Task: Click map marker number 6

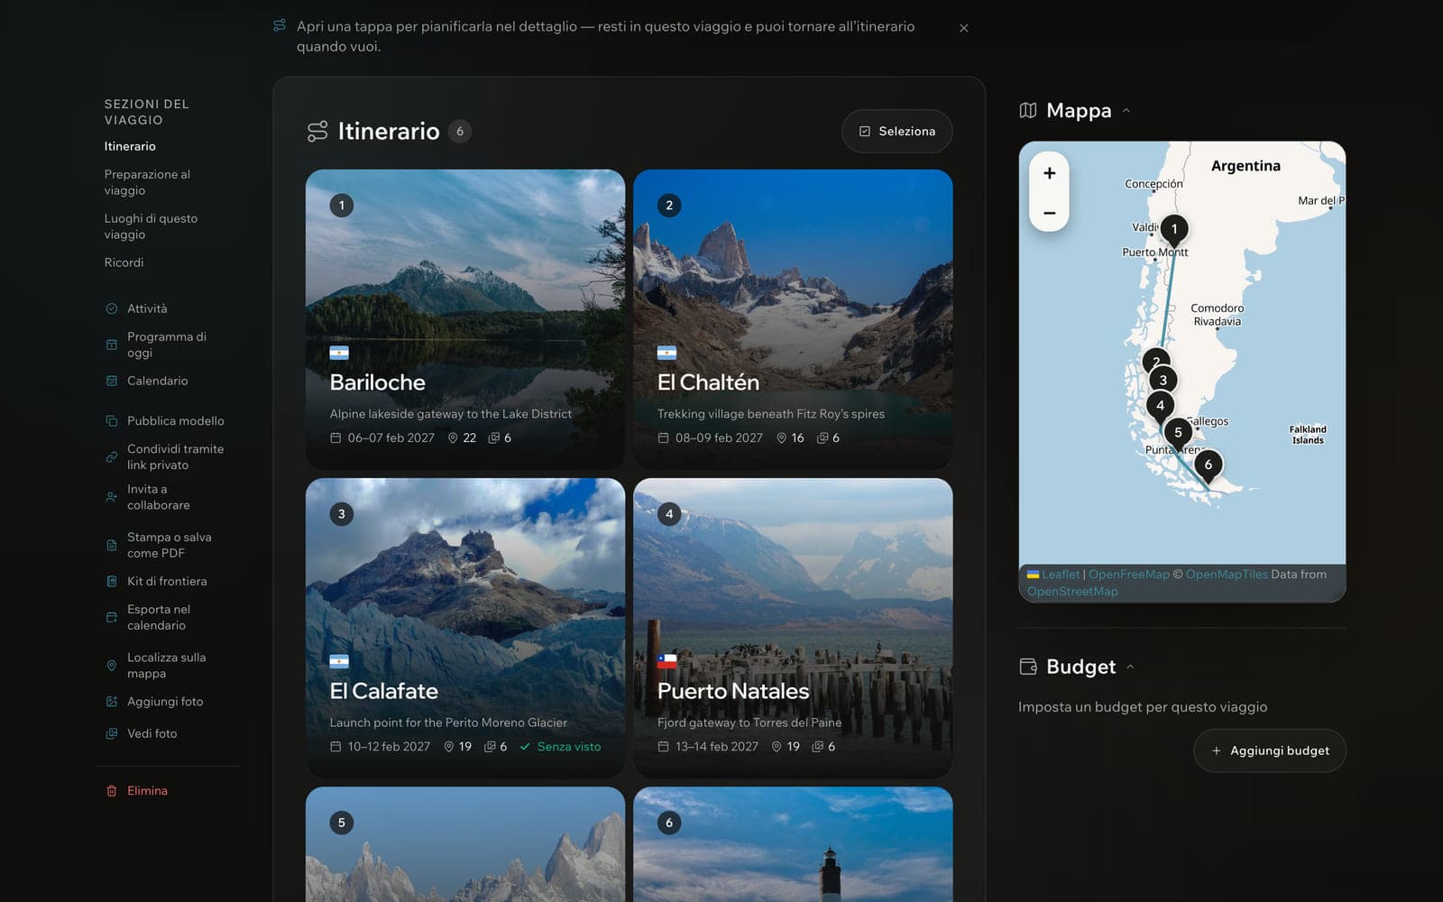Action: pos(1209,465)
